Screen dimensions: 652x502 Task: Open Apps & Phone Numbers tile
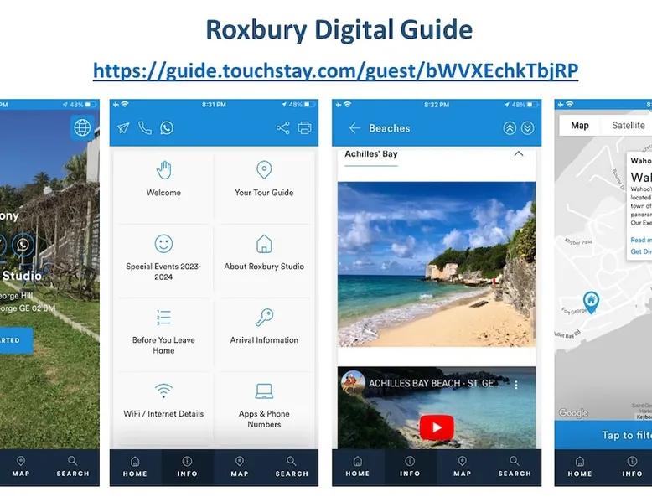click(x=264, y=408)
